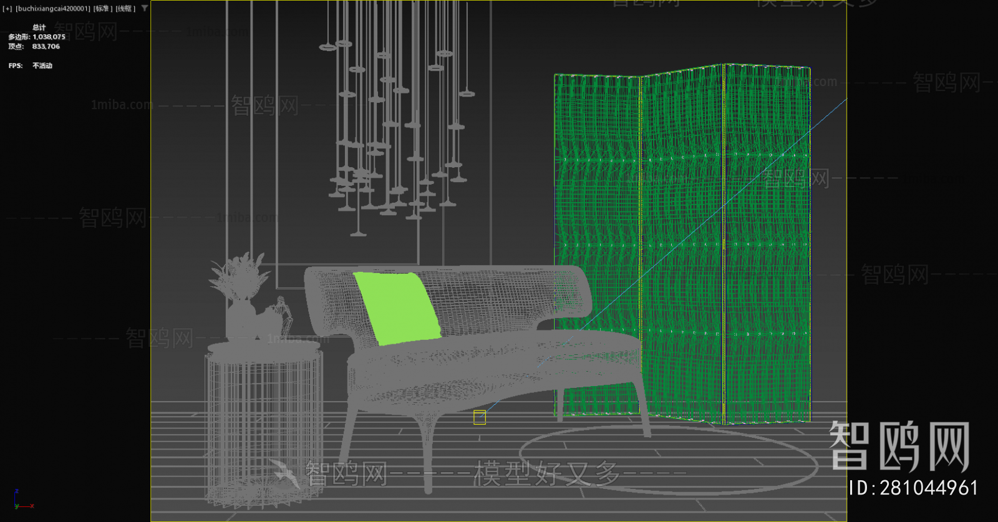998x522 pixels.
Task: Click the 多边形 polygon count statistic
Action: coord(37,37)
